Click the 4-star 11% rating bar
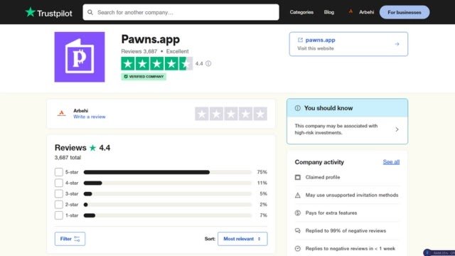 (x=168, y=183)
